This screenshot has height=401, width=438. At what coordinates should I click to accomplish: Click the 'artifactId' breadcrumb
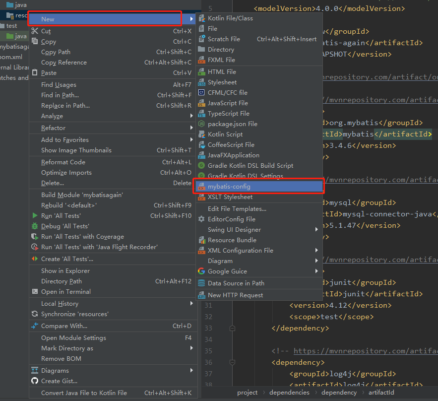point(381,393)
